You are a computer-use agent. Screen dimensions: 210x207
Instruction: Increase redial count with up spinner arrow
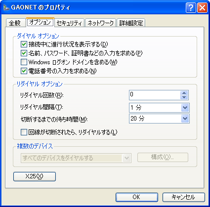184,93
